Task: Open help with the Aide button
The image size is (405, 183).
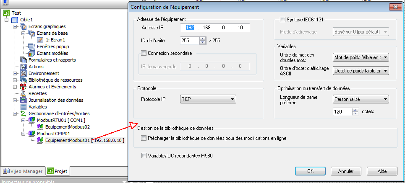Action: (382, 171)
